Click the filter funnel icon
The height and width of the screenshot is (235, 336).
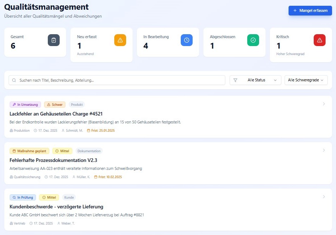236,80
